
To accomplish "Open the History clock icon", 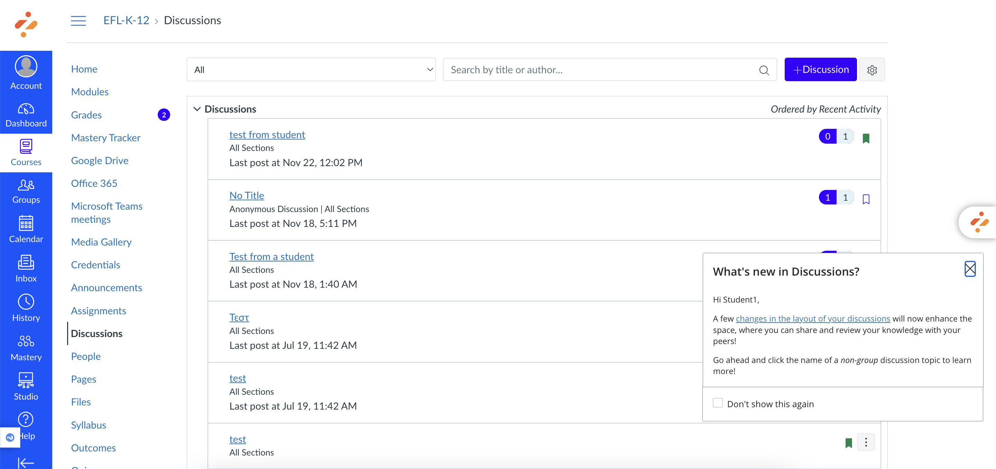I will pyautogui.click(x=26, y=302).
